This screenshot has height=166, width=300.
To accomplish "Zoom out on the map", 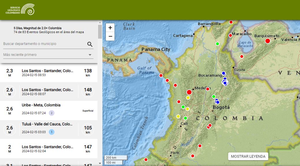I will tap(110, 36).
